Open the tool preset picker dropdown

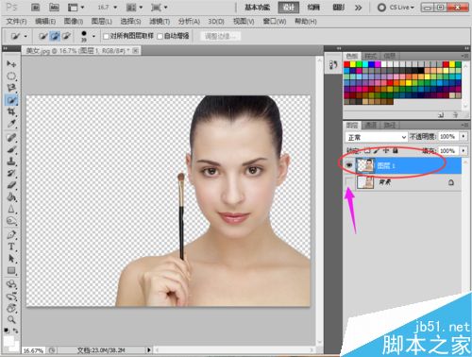25,37
